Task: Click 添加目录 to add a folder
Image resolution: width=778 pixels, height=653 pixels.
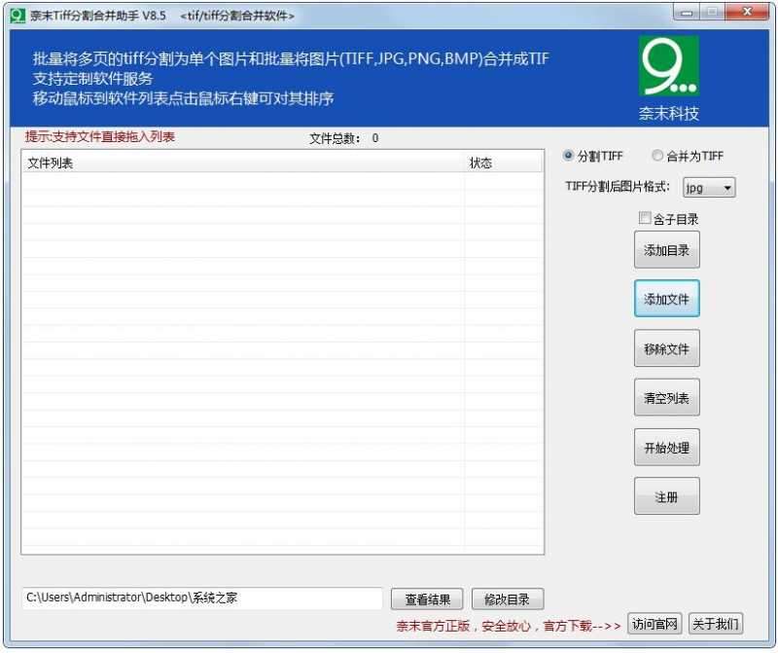Action: click(666, 249)
